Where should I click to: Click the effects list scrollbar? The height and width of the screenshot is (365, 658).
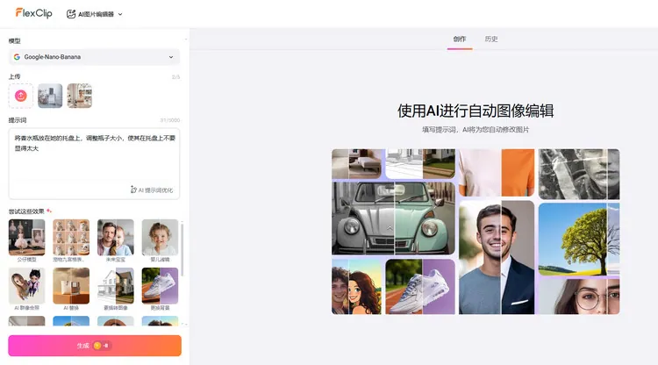coord(182,250)
